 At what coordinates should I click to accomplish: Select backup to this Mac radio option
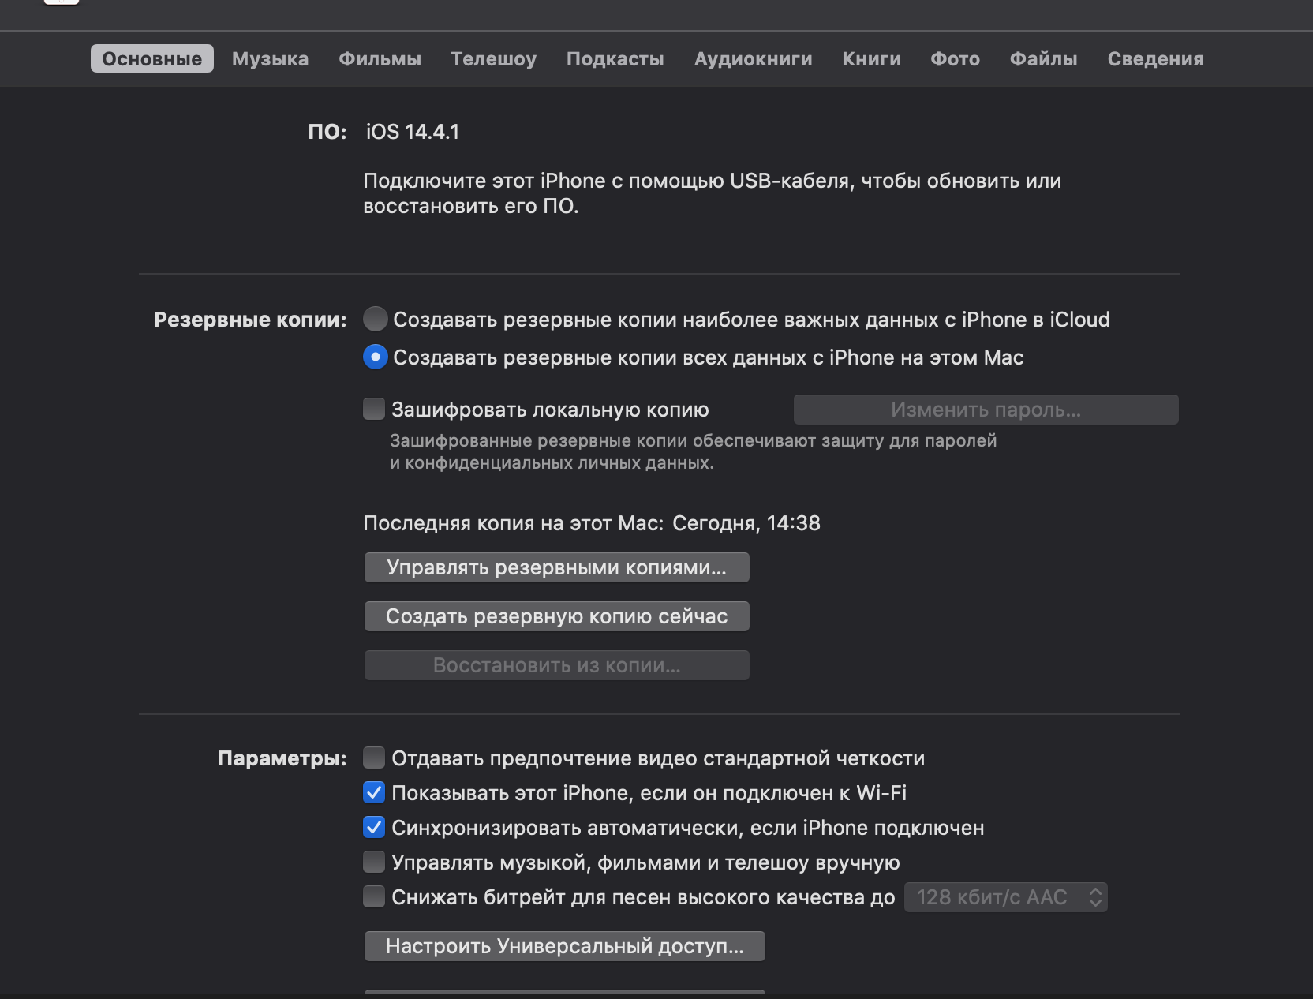(x=376, y=357)
